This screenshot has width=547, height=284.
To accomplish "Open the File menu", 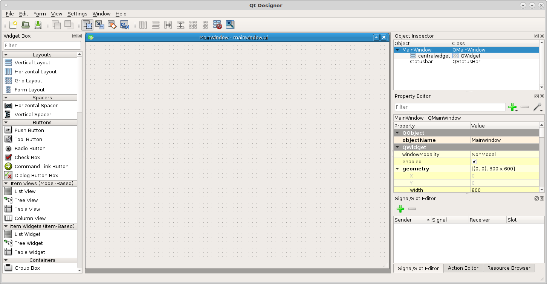I will click(x=10, y=14).
